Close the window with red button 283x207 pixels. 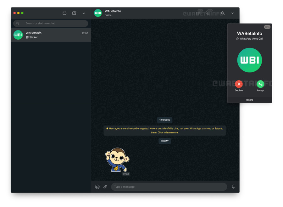pyautogui.click(x=14, y=13)
